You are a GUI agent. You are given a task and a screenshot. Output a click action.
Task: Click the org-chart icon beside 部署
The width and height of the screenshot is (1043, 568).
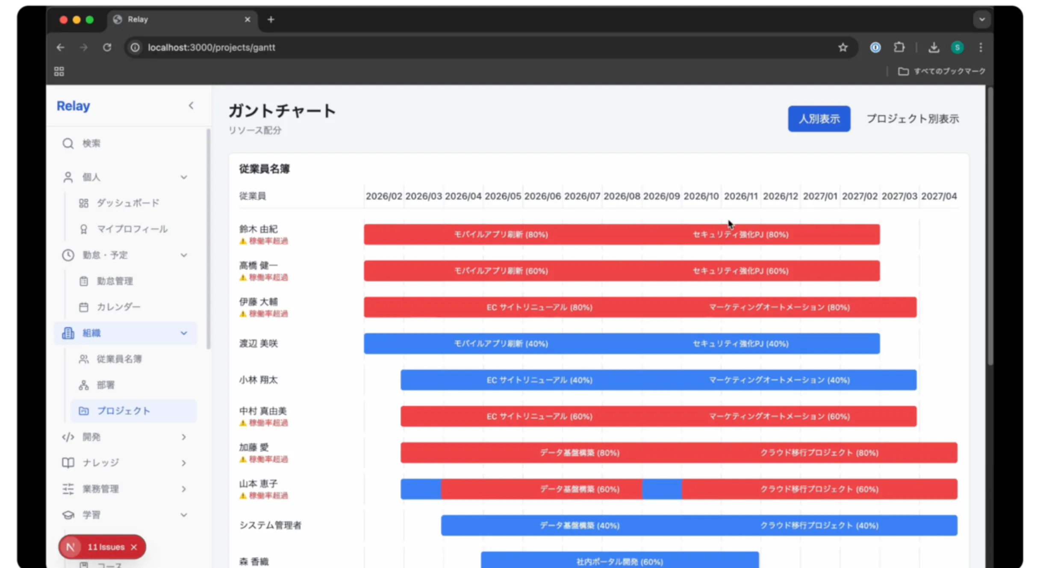click(x=84, y=385)
